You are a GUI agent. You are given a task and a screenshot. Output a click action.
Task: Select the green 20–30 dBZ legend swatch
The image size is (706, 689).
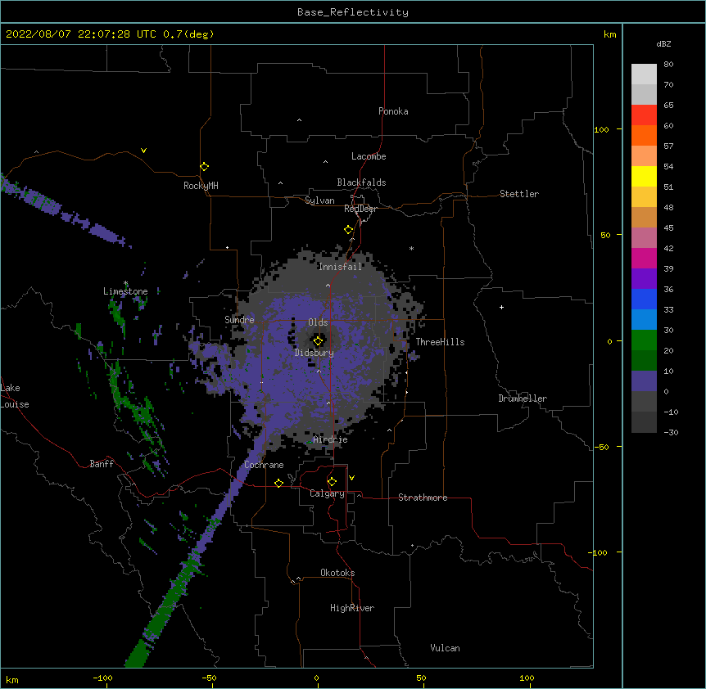pyautogui.click(x=644, y=340)
